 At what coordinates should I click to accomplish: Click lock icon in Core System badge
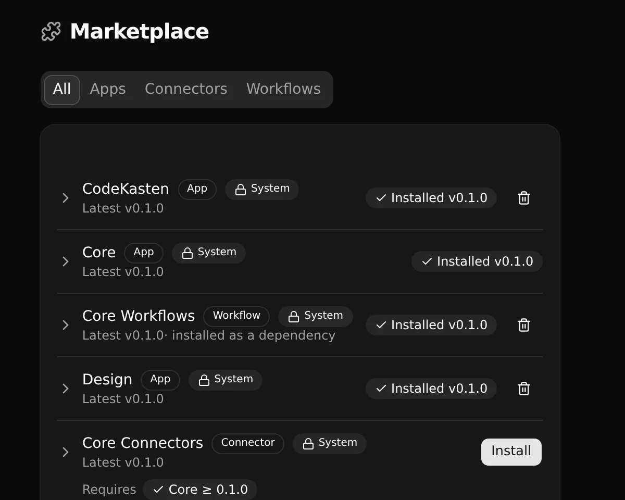coord(187,253)
